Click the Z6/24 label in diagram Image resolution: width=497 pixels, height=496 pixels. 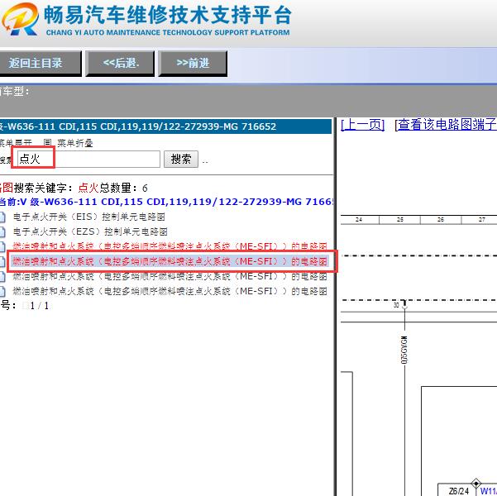tap(459, 491)
